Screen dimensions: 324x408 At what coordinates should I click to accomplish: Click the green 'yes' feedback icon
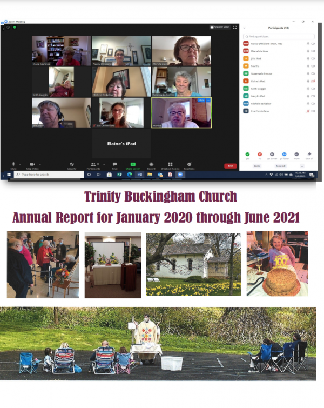[247, 155]
